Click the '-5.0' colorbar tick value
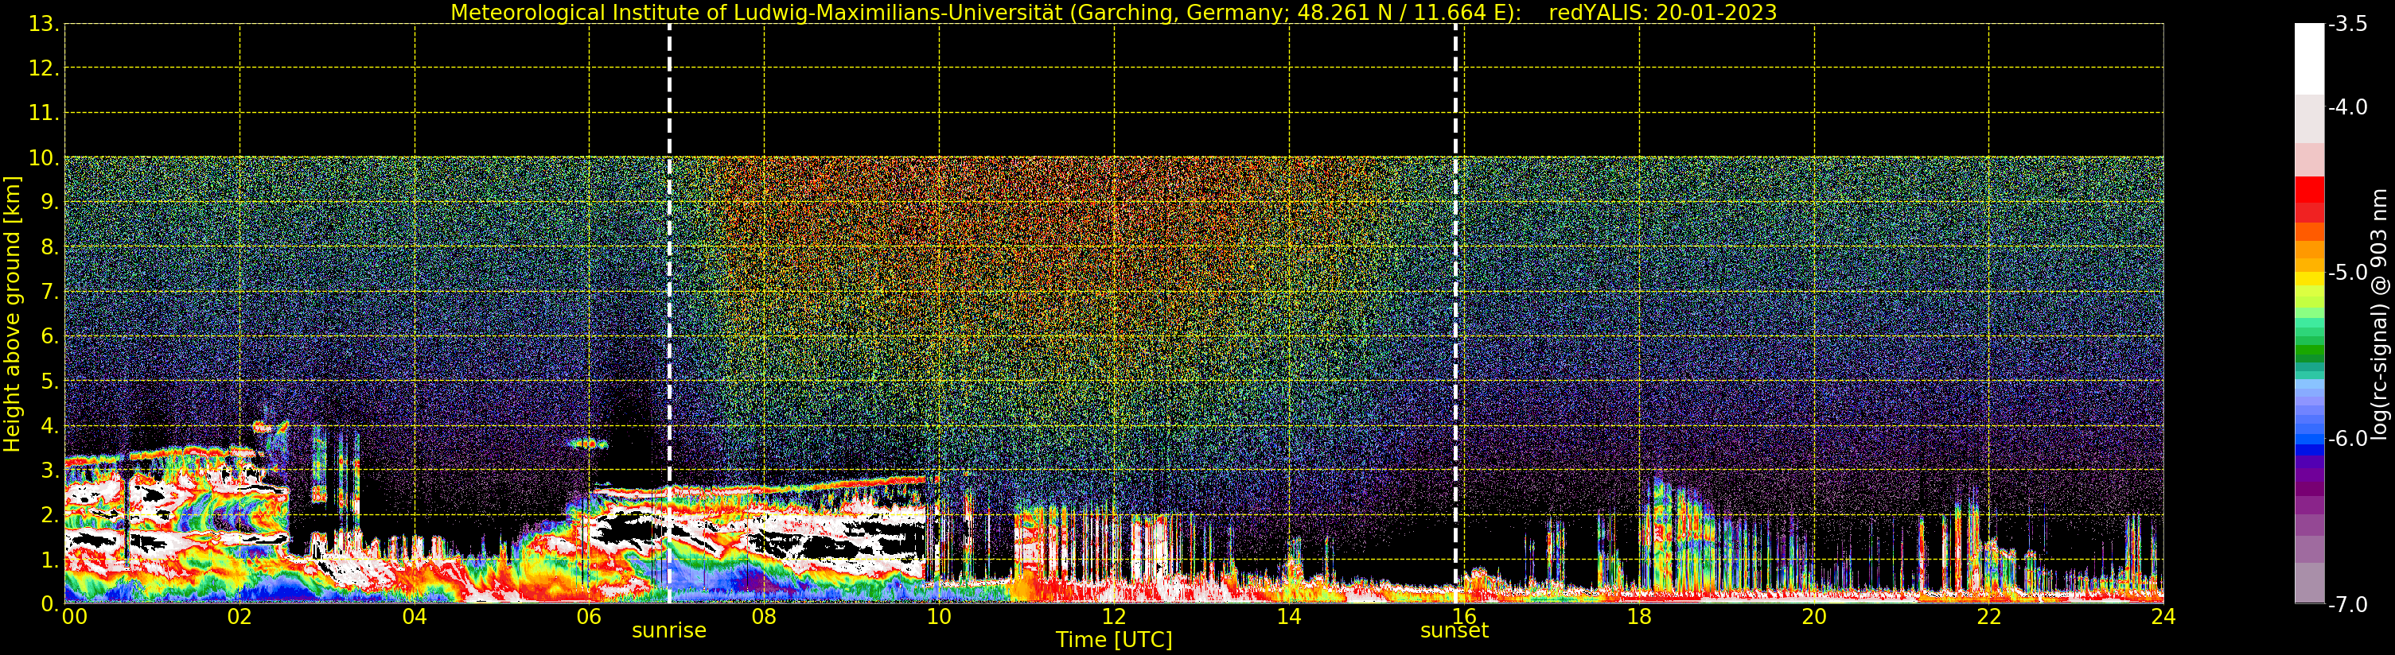Viewport: 2395px width, 655px height. tap(2347, 272)
